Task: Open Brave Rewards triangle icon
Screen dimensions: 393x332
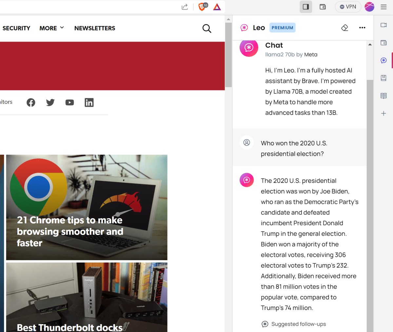Action: [217, 7]
